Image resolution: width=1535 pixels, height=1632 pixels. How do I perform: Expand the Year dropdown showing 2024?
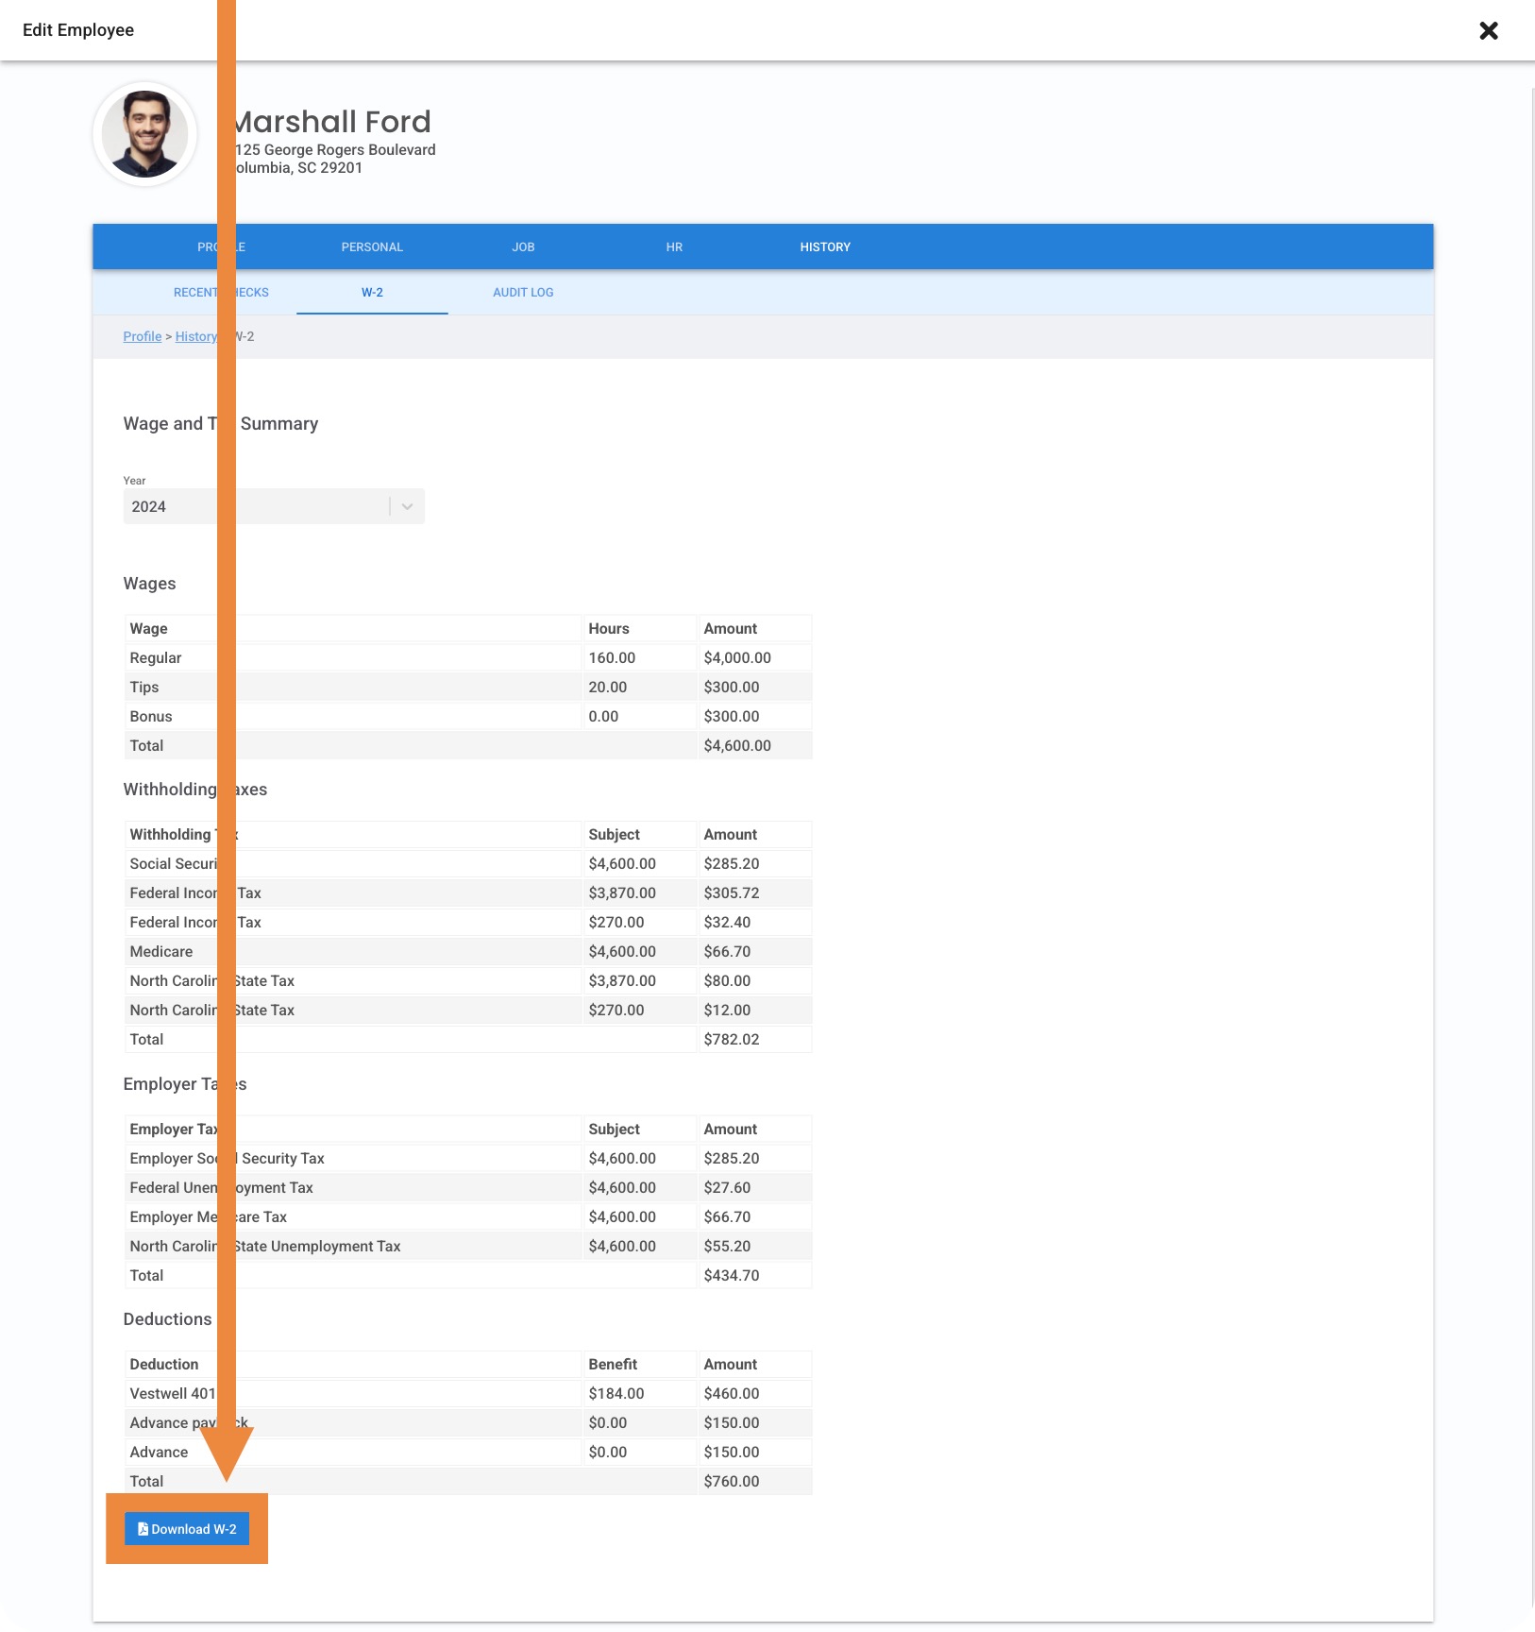coord(406,506)
